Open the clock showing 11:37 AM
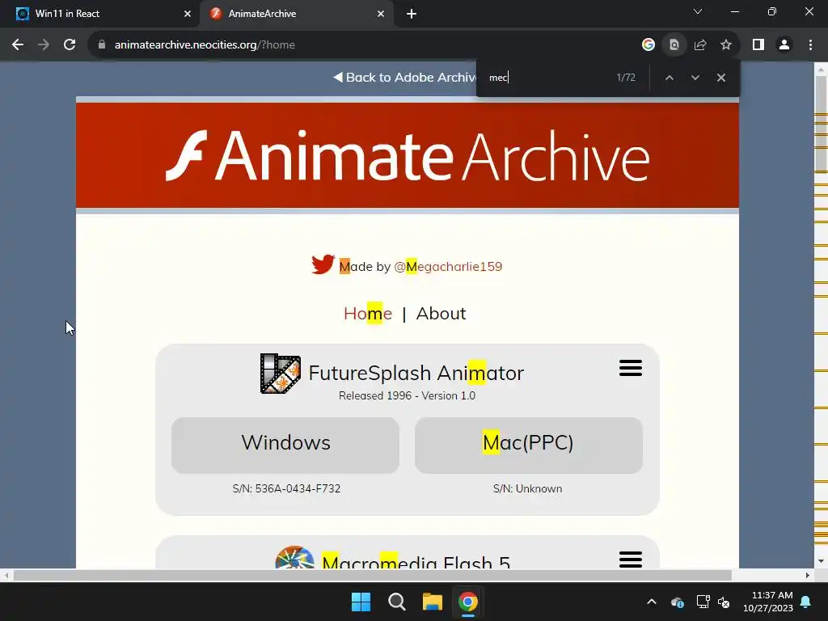The height and width of the screenshot is (621, 828). pyautogui.click(x=768, y=602)
